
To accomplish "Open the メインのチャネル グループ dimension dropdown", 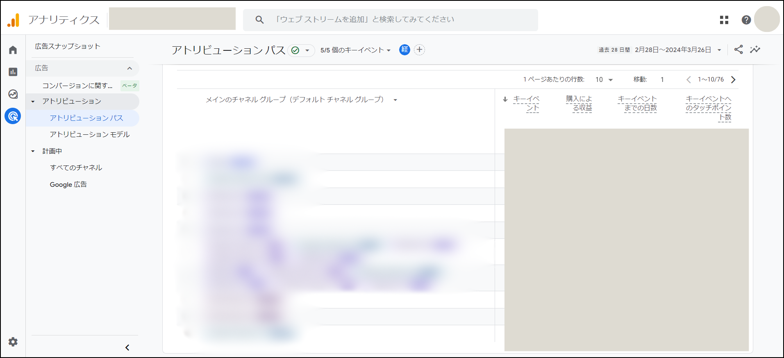I will [x=301, y=100].
